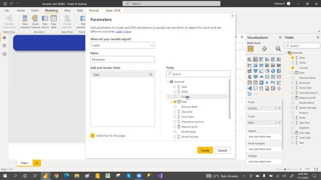Viewport: 321px width, 180px height.
Task: Choose the scatter chart visual icon
Action: tap(261, 71)
